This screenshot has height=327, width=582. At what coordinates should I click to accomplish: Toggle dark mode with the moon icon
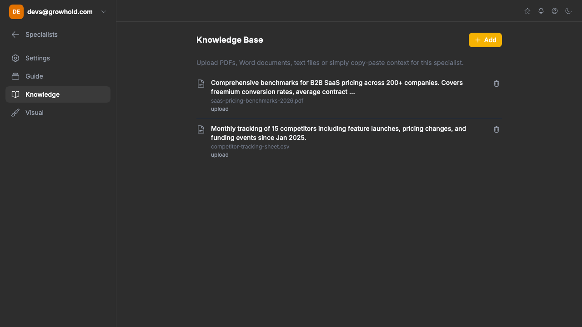tap(568, 11)
